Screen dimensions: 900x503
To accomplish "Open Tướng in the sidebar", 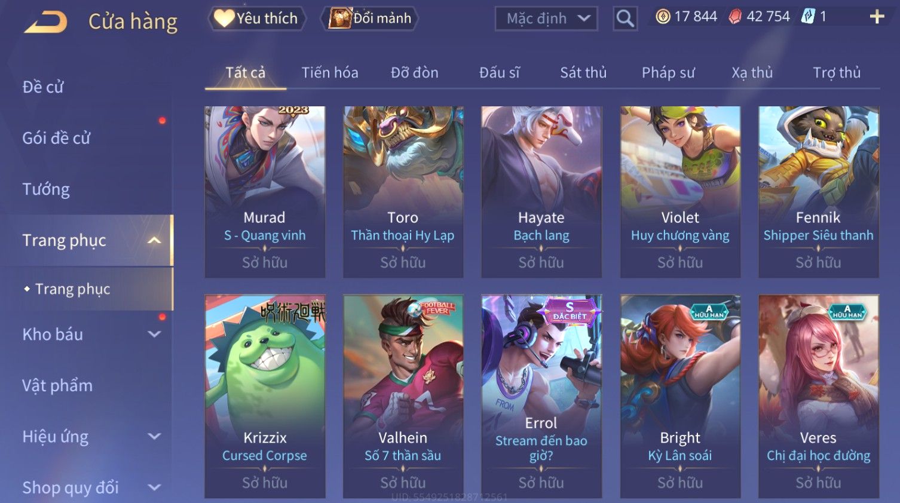I will point(46,189).
